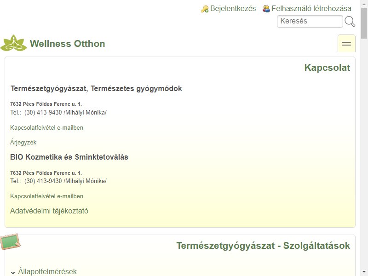Open Kapcsolatfelvétel e-mailben under Természetgyógyászat
The height and width of the screenshot is (276, 368).
(47, 128)
